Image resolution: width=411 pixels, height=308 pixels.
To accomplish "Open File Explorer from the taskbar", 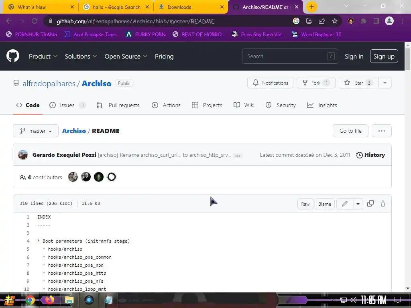I will [x=69, y=300].
